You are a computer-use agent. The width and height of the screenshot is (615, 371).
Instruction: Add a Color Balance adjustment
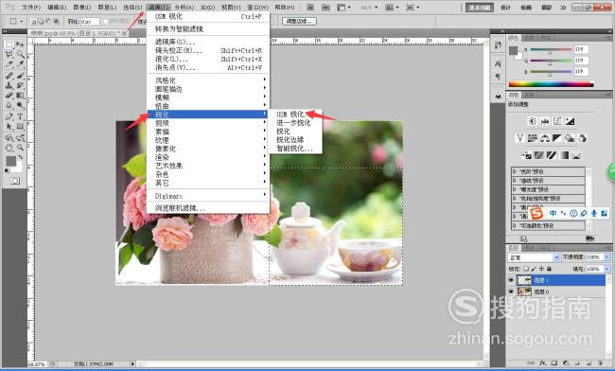pos(545,138)
